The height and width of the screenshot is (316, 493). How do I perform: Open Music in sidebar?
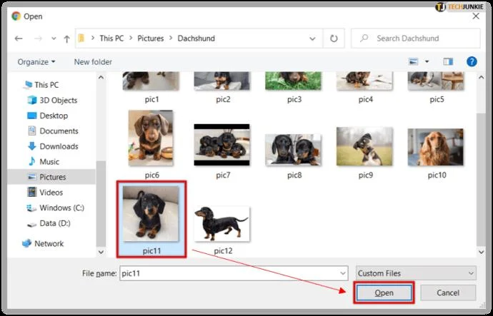coord(44,162)
